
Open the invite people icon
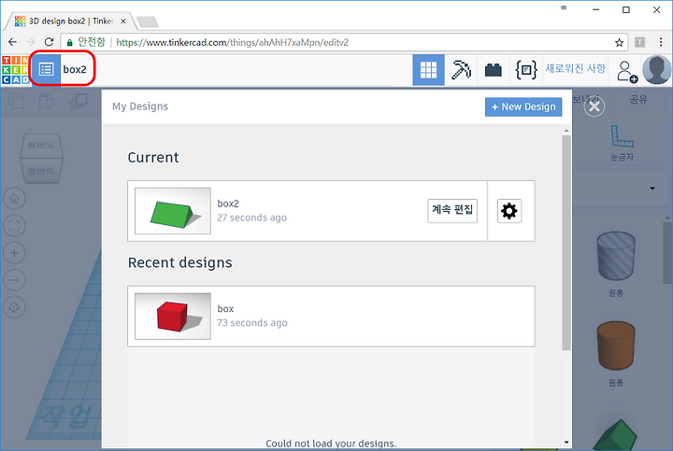626,71
